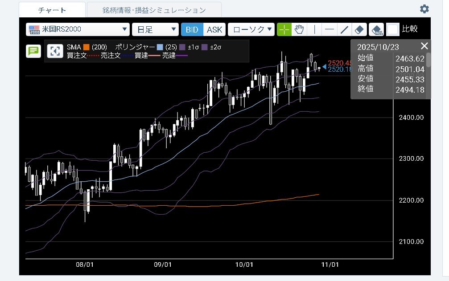Expand the ローソク chart type dropdown

coord(251,29)
